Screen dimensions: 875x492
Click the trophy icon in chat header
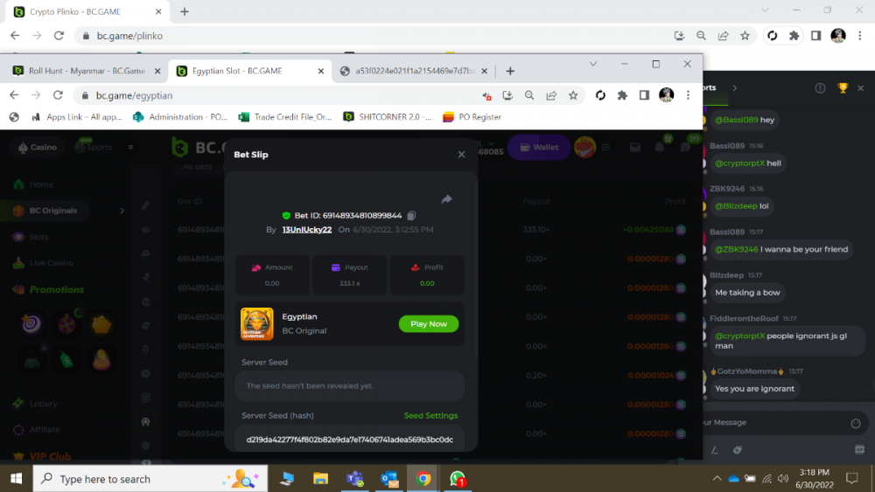coord(843,87)
